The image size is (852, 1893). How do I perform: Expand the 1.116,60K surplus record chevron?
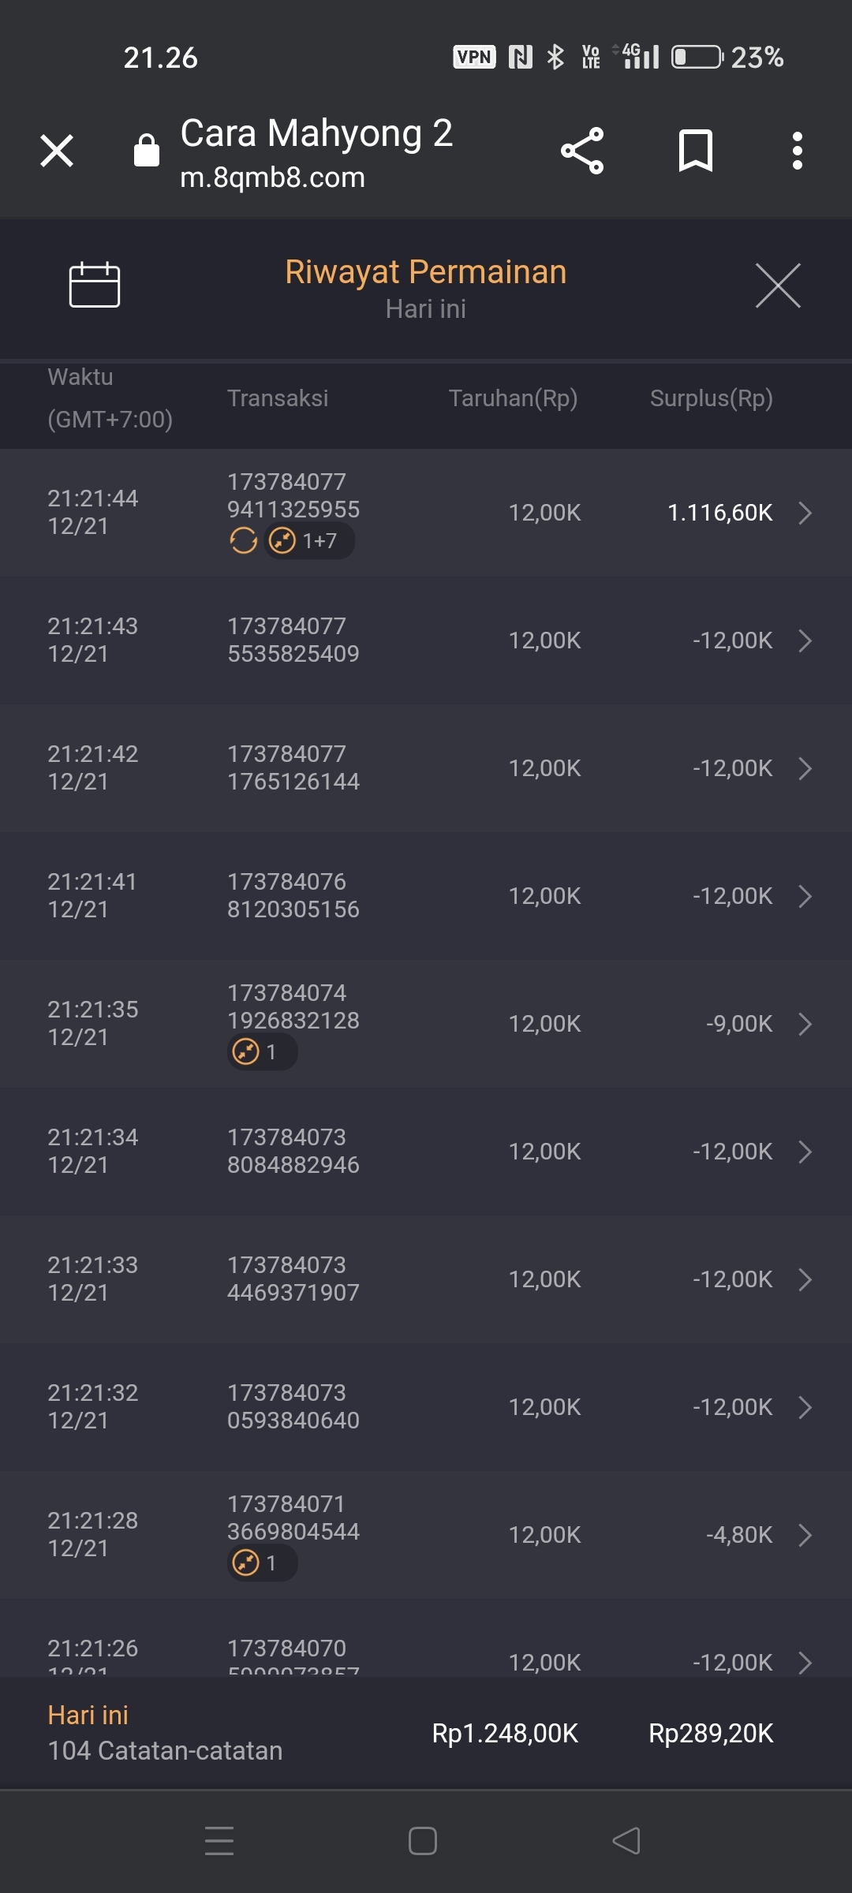(x=805, y=513)
